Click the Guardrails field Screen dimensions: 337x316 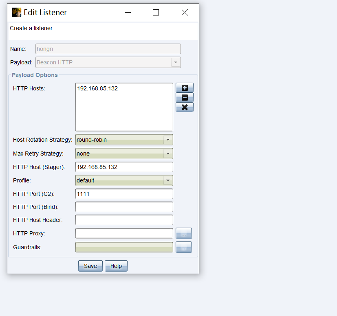coord(124,247)
